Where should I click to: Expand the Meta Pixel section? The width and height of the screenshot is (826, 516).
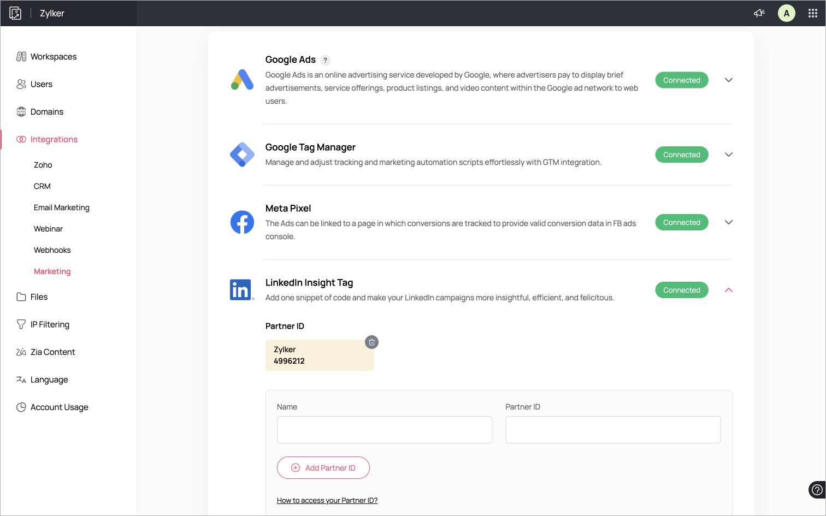pos(728,222)
